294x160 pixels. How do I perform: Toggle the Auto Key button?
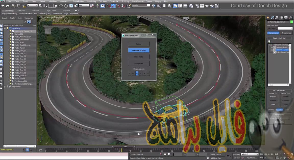[236, 154]
